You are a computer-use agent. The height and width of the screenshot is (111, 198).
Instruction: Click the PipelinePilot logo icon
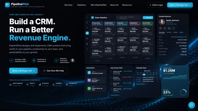click(7, 5)
